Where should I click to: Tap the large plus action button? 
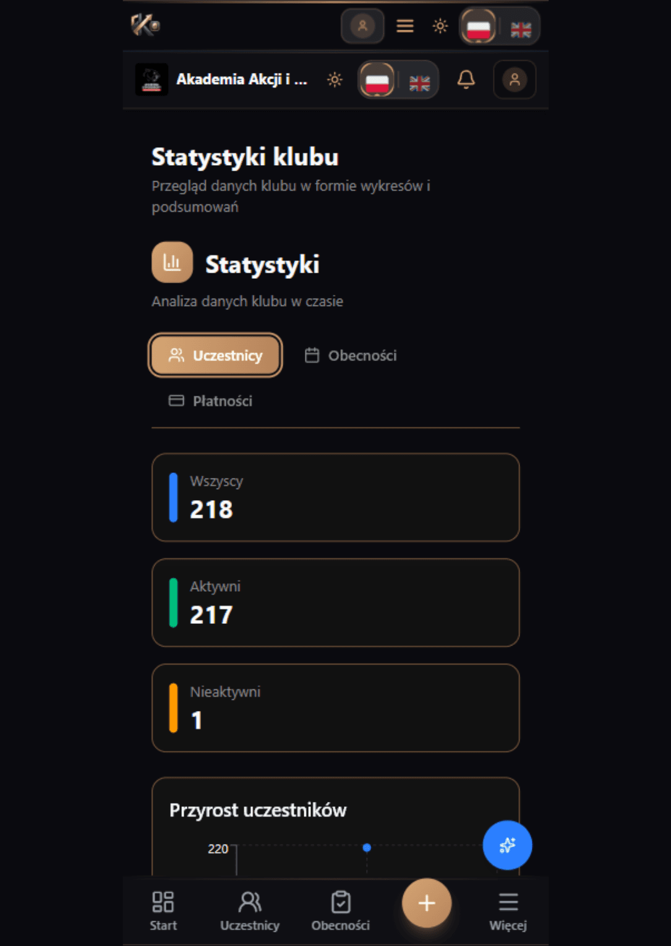tap(426, 903)
